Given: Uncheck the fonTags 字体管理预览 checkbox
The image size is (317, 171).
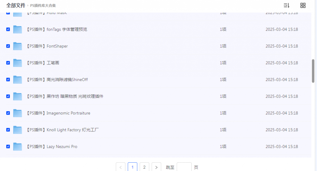Looking at the screenshot, I should click(8, 29).
